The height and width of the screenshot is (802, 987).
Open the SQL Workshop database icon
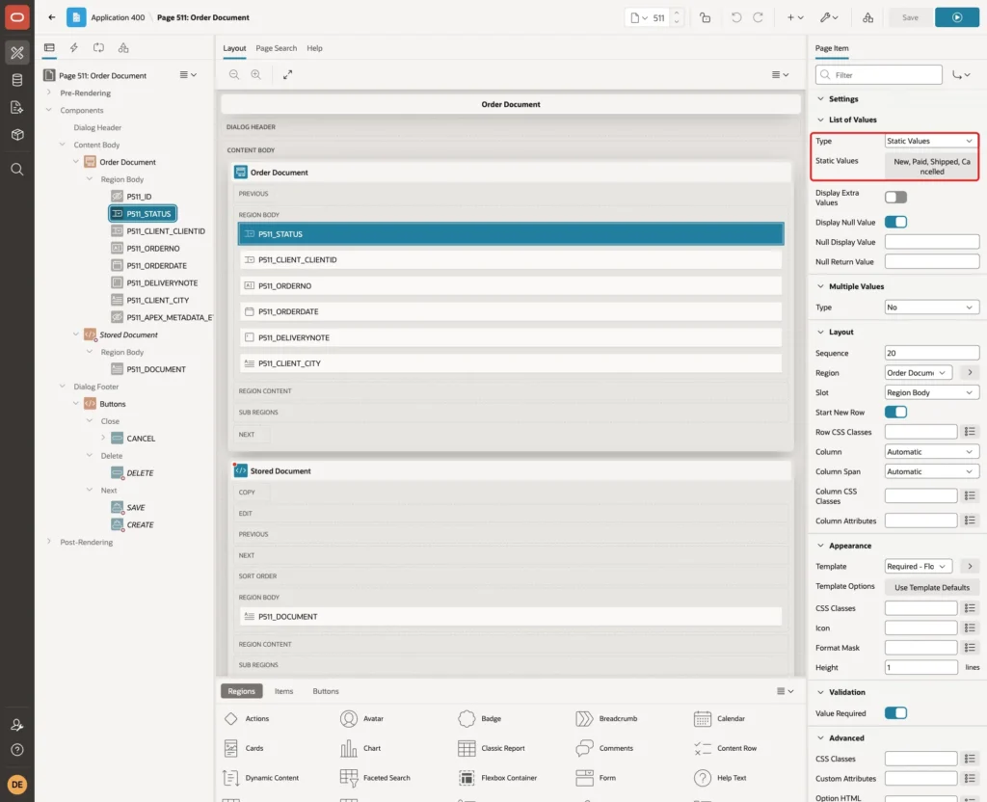point(17,80)
